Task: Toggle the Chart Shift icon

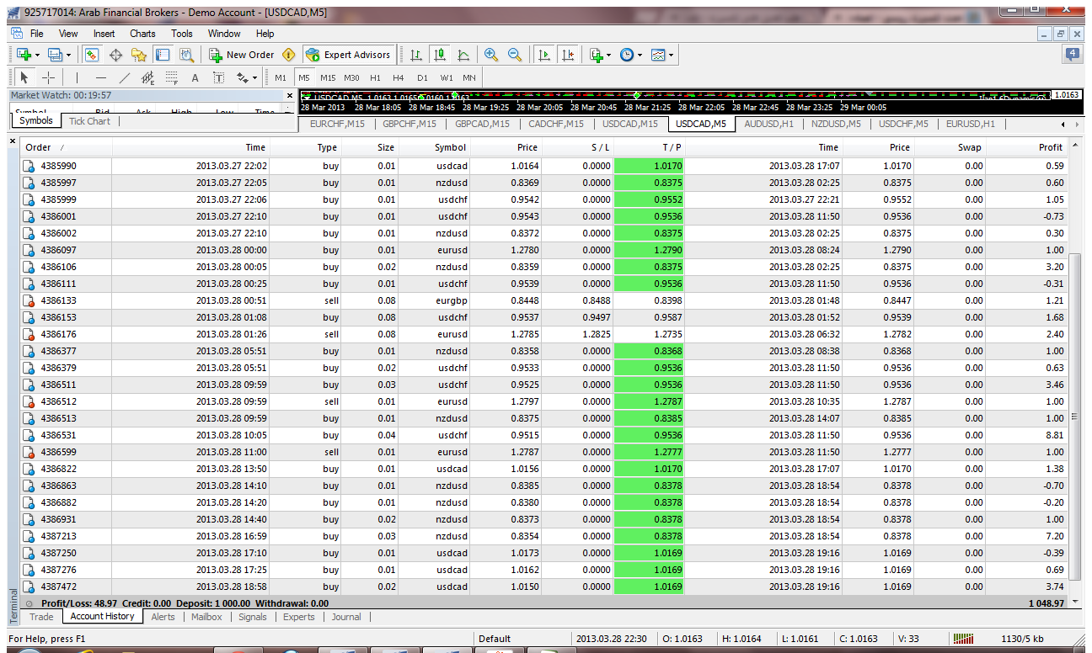Action: (568, 55)
